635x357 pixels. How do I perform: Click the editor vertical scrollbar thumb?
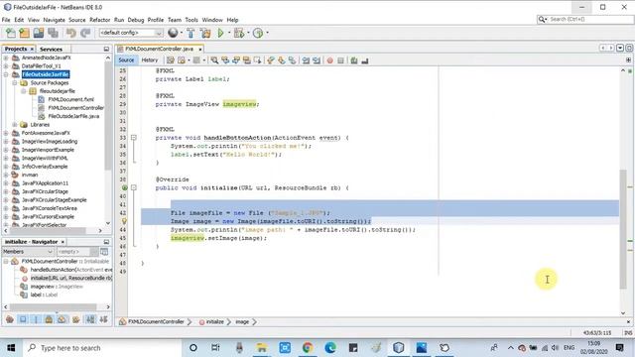click(x=623, y=229)
